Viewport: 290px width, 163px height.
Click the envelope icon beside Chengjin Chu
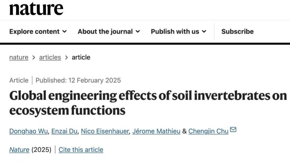[233, 130]
